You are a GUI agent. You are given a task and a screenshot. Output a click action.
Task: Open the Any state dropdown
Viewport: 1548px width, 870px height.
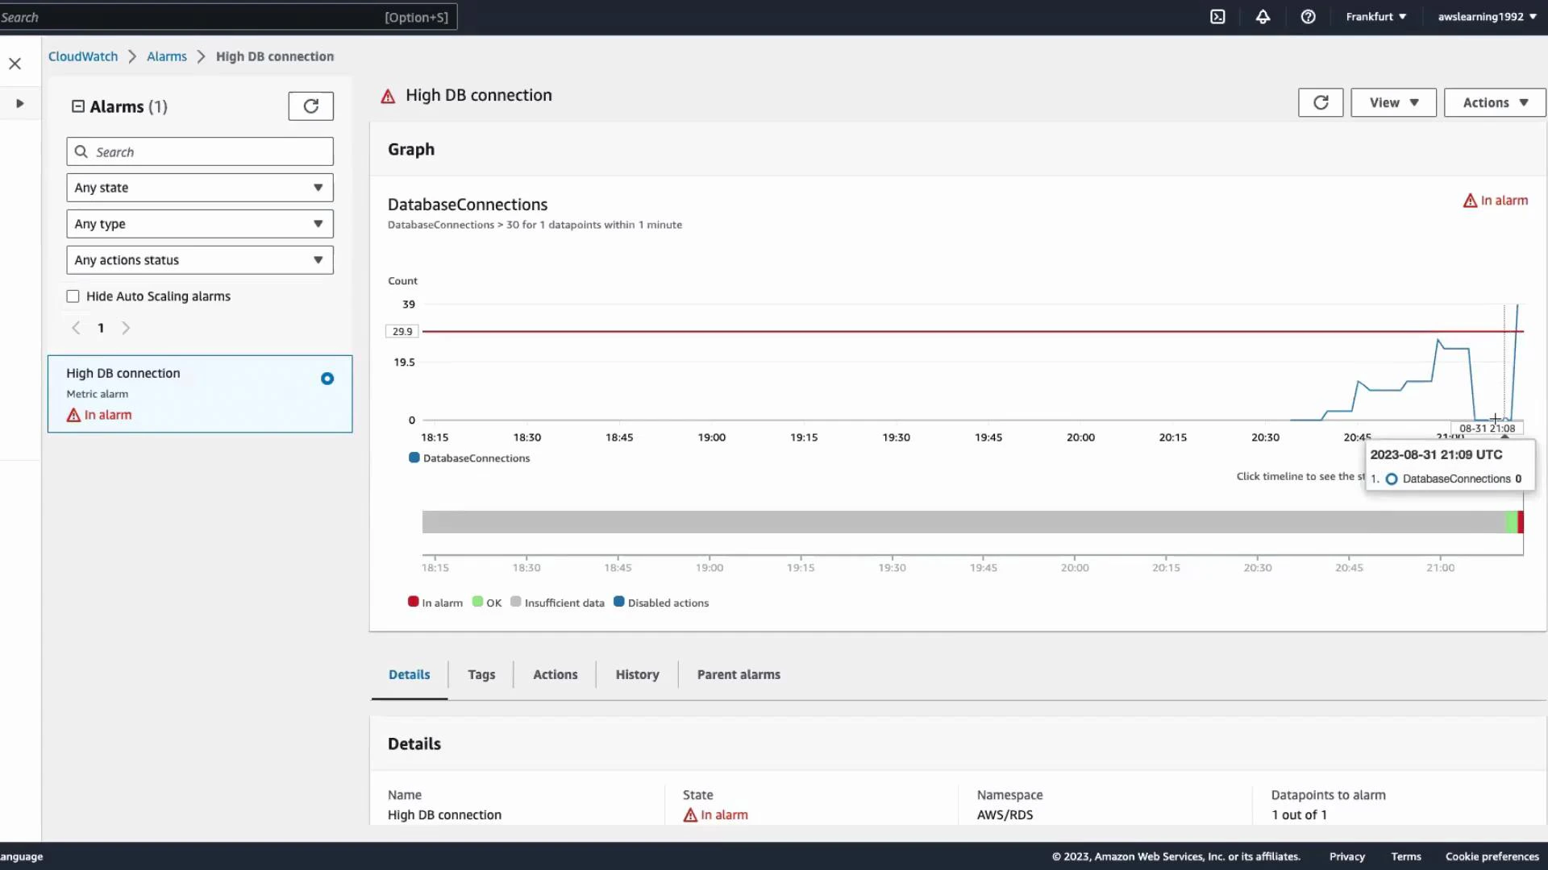pyautogui.click(x=199, y=187)
